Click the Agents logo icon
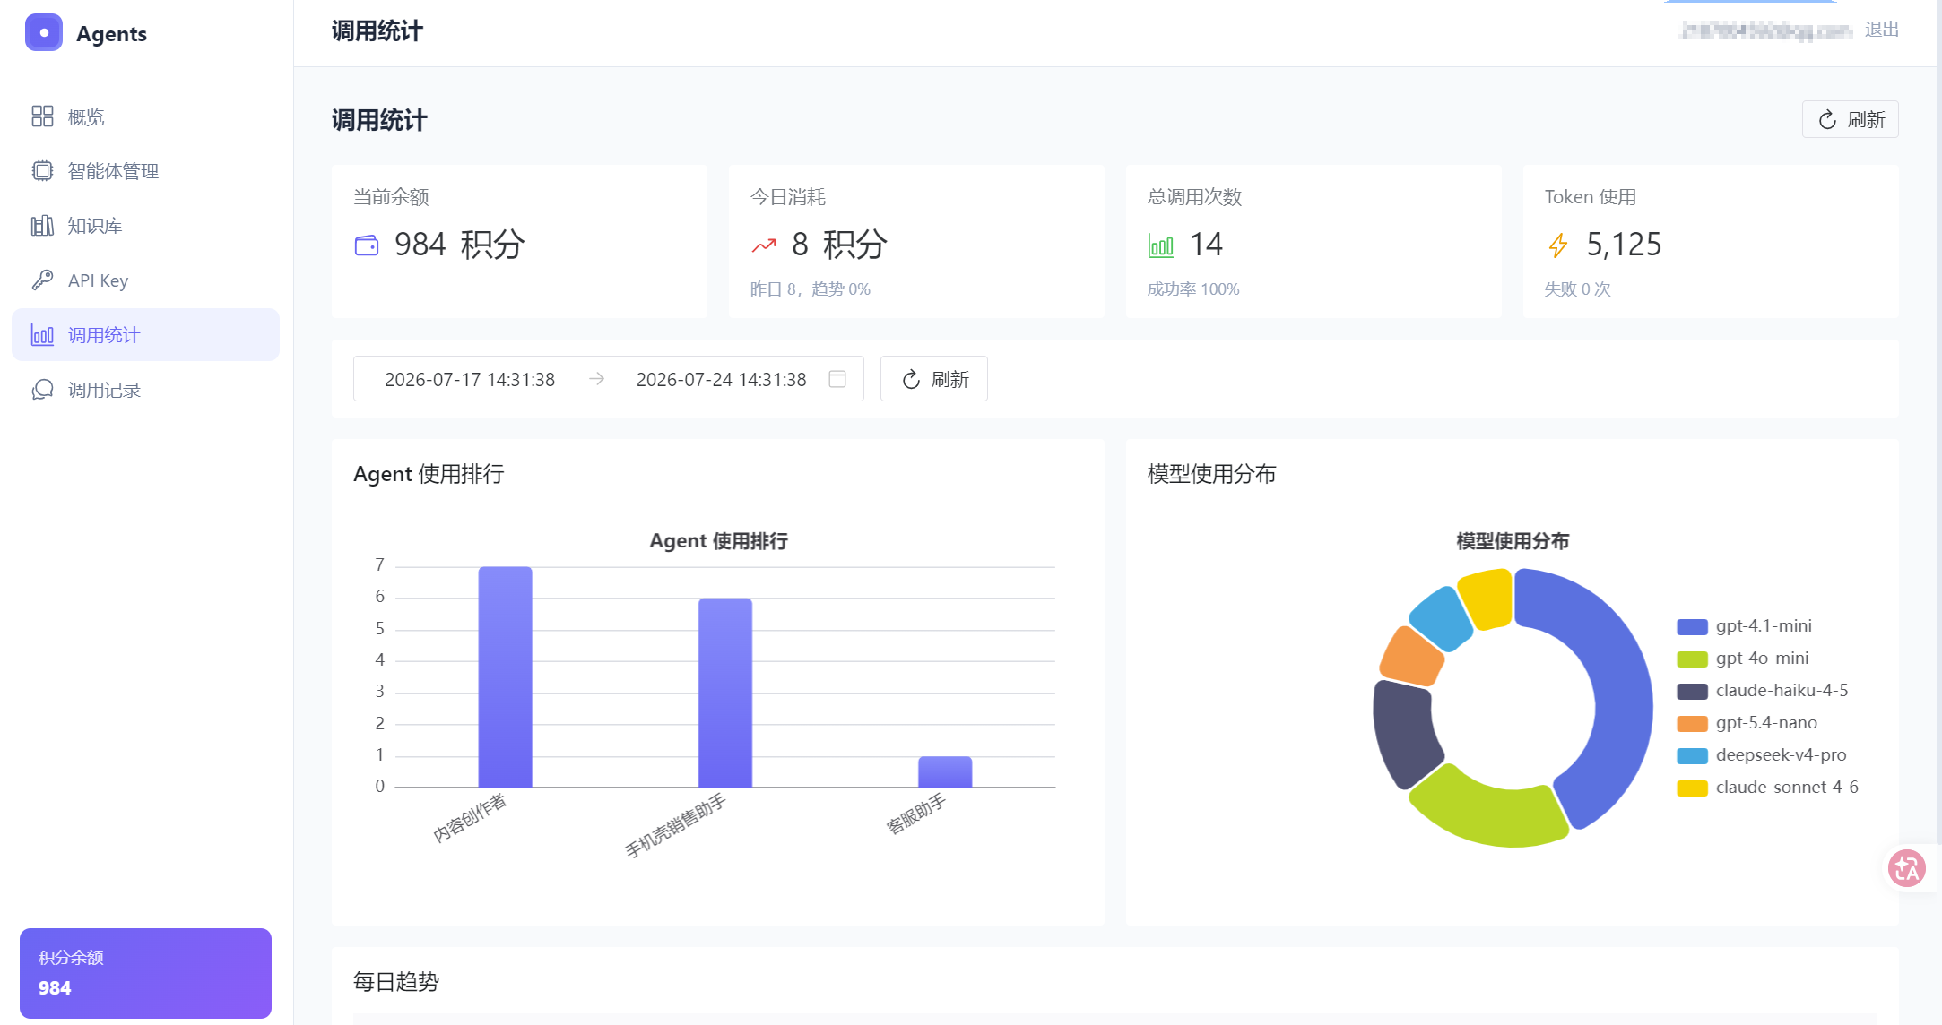 (x=44, y=32)
